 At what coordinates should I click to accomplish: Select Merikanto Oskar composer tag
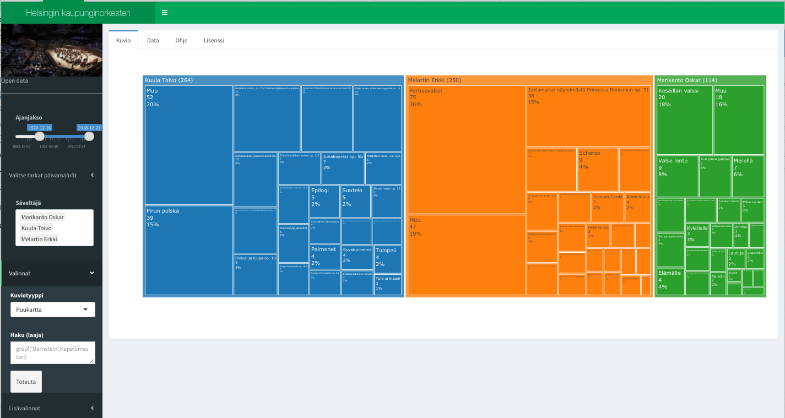(42, 217)
